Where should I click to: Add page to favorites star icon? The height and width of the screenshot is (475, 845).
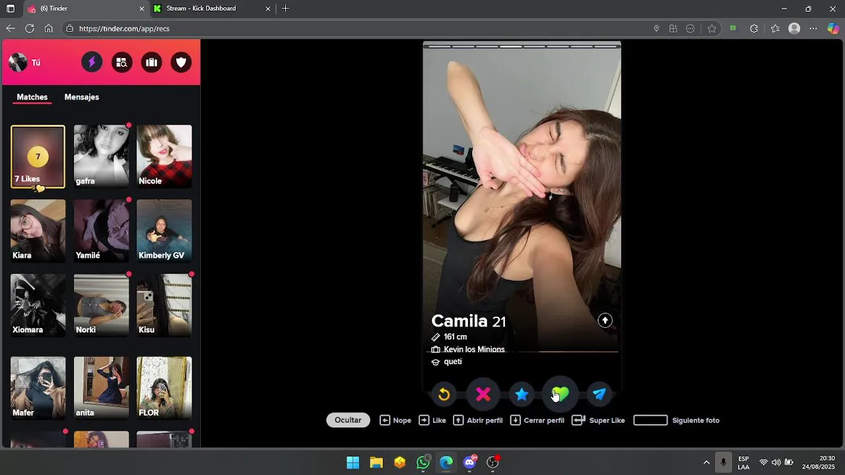click(x=712, y=28)
